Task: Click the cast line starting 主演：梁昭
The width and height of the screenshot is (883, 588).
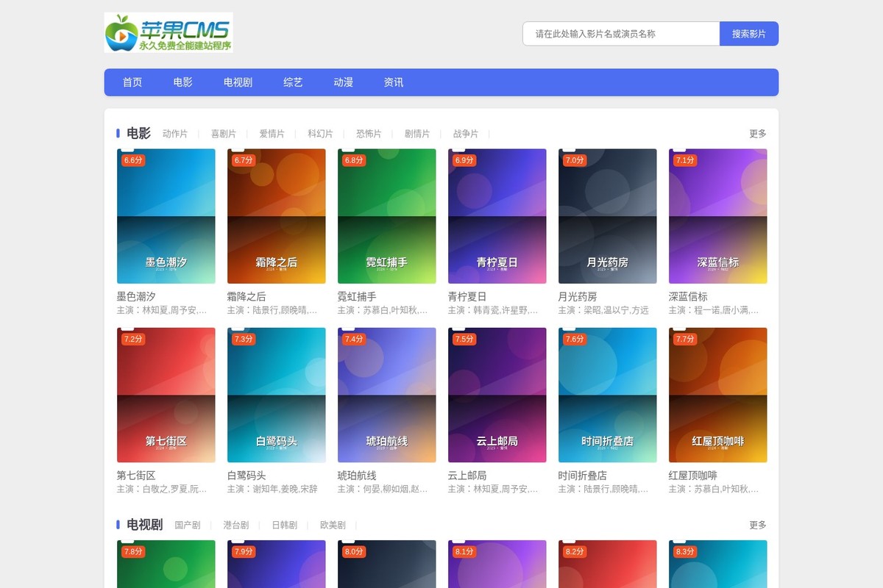Action: click(x=604, y=310)
